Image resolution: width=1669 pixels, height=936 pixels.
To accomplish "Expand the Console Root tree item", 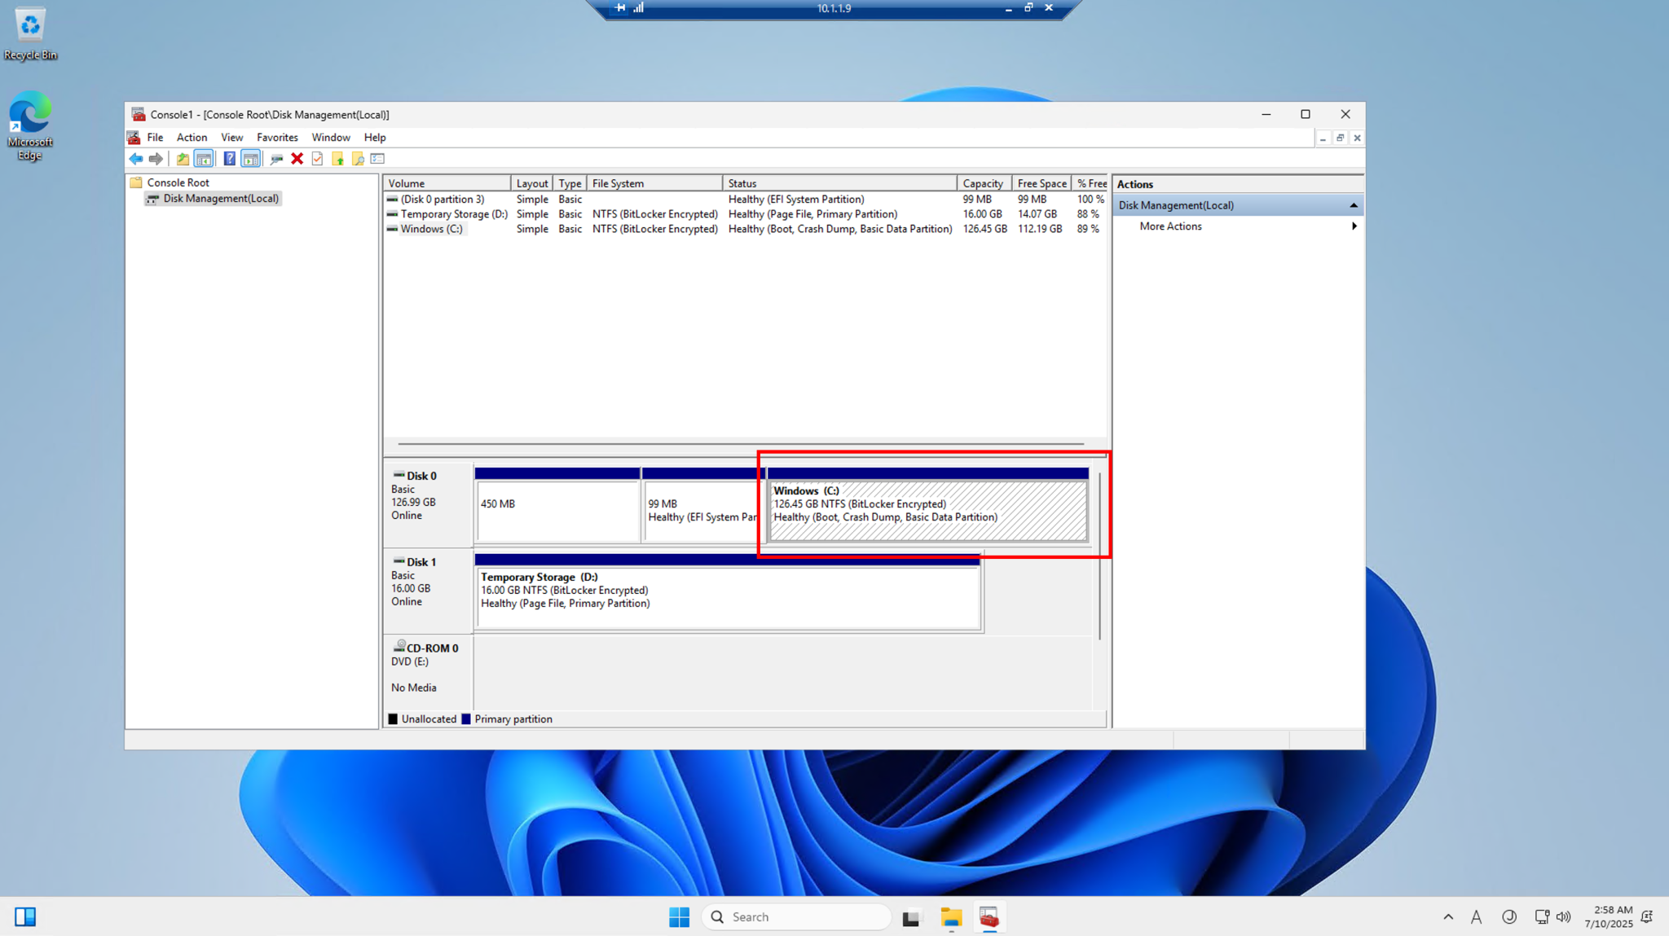I will tap(176, 182).
